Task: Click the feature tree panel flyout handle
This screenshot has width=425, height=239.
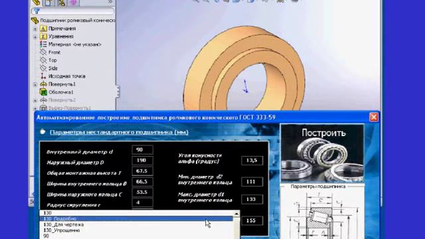Action: [x=118, y=92]
